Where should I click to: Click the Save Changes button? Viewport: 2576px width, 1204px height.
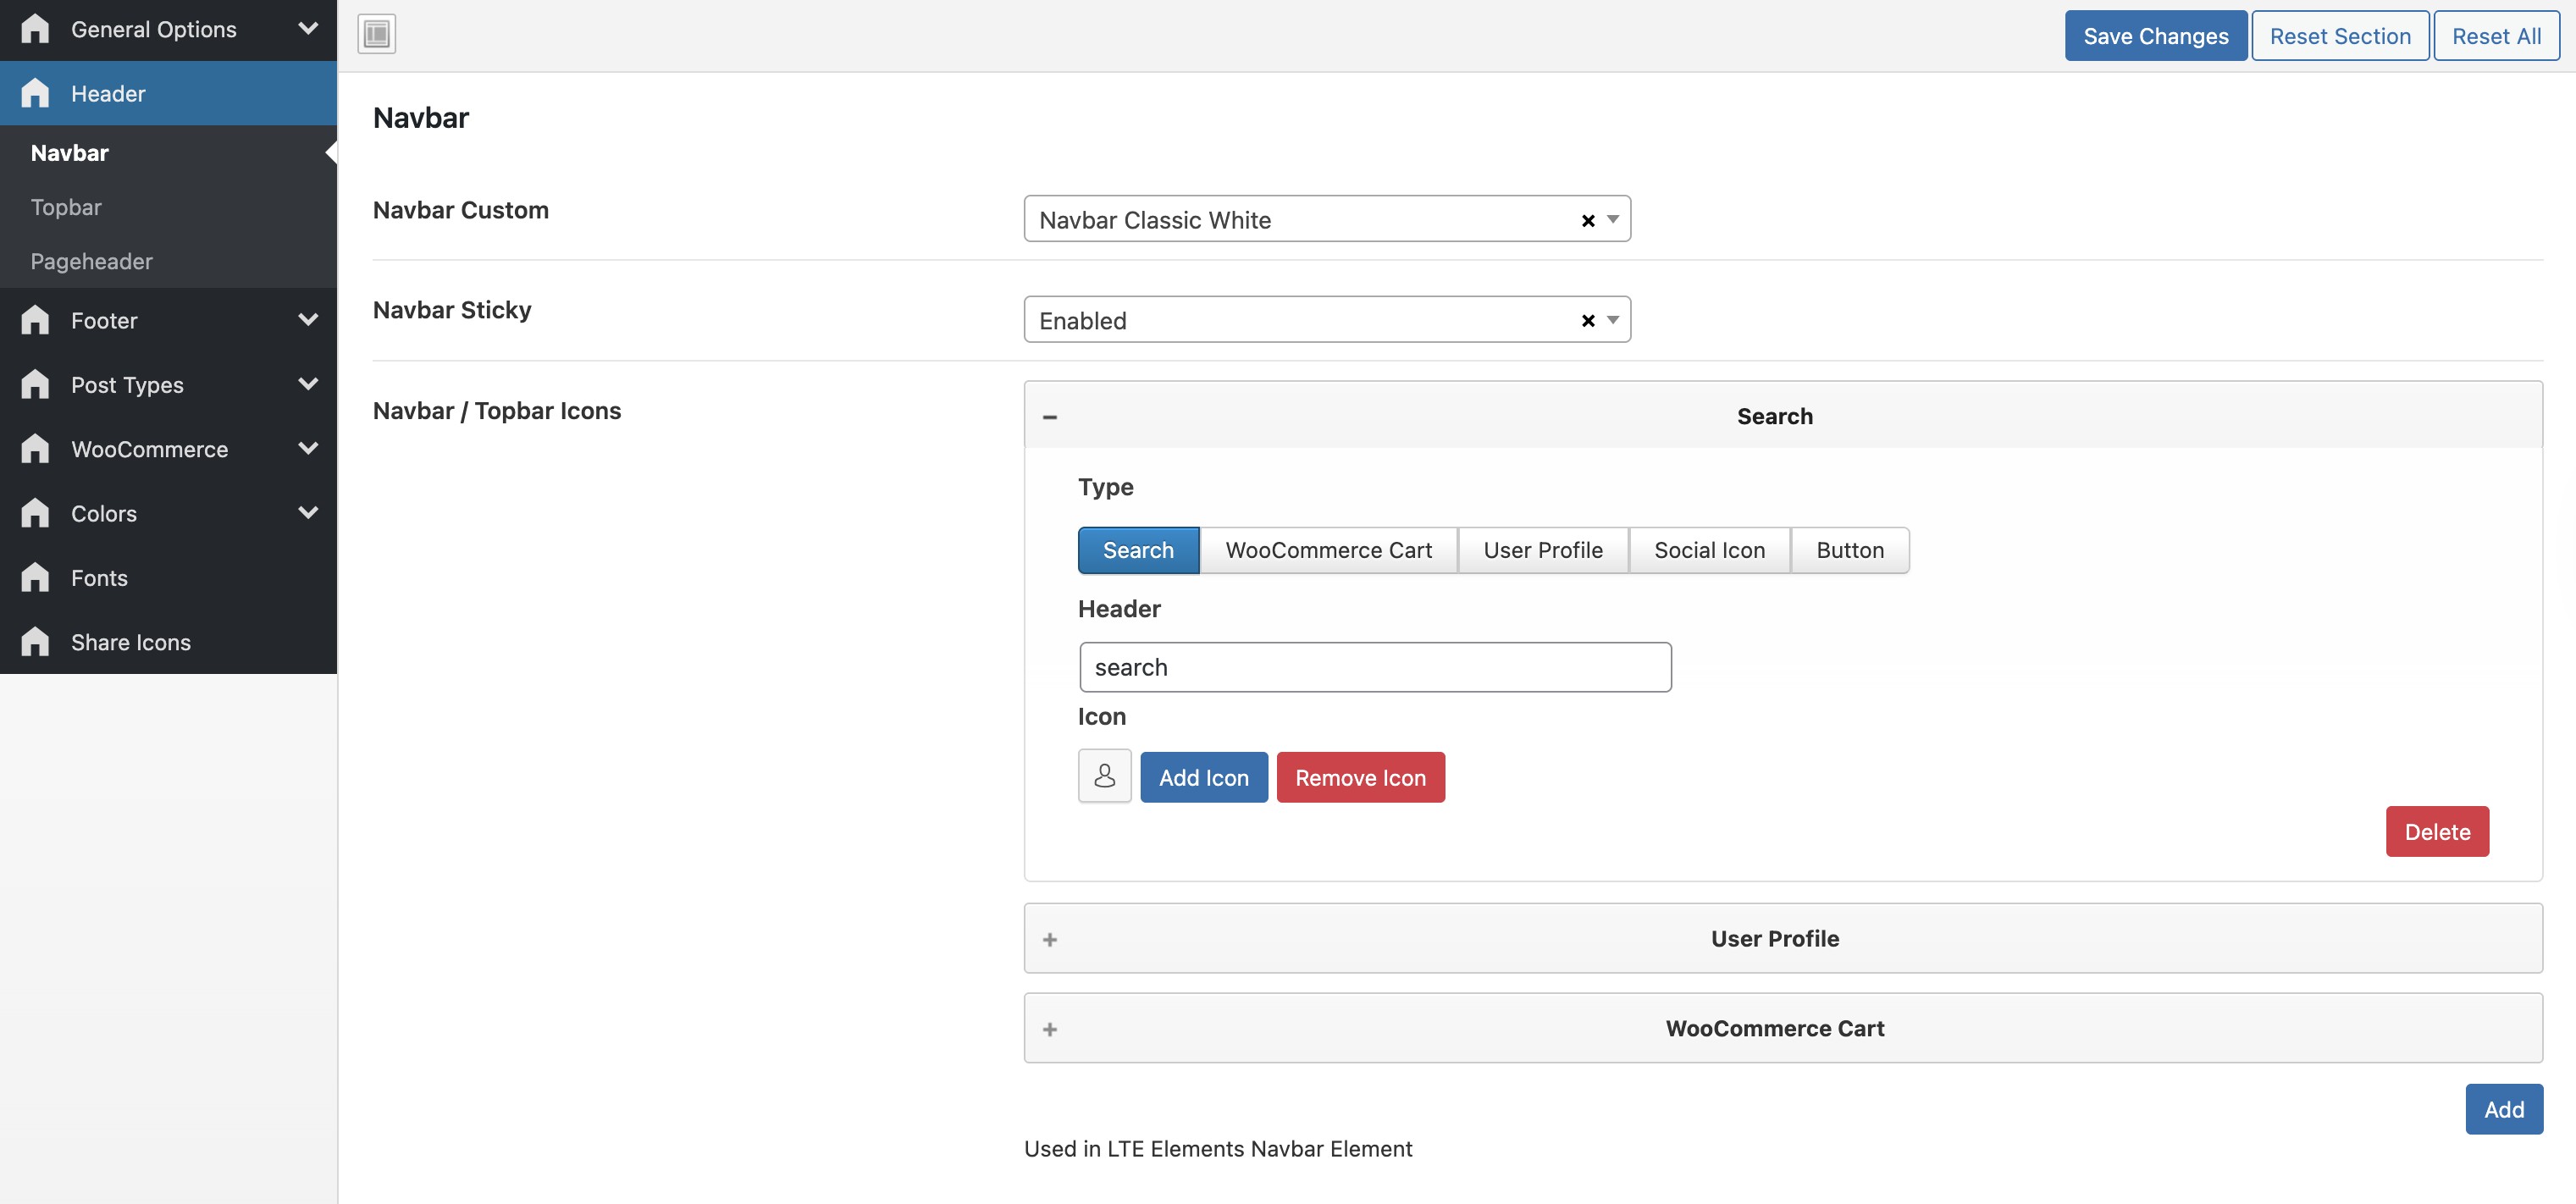(2155, 36)
